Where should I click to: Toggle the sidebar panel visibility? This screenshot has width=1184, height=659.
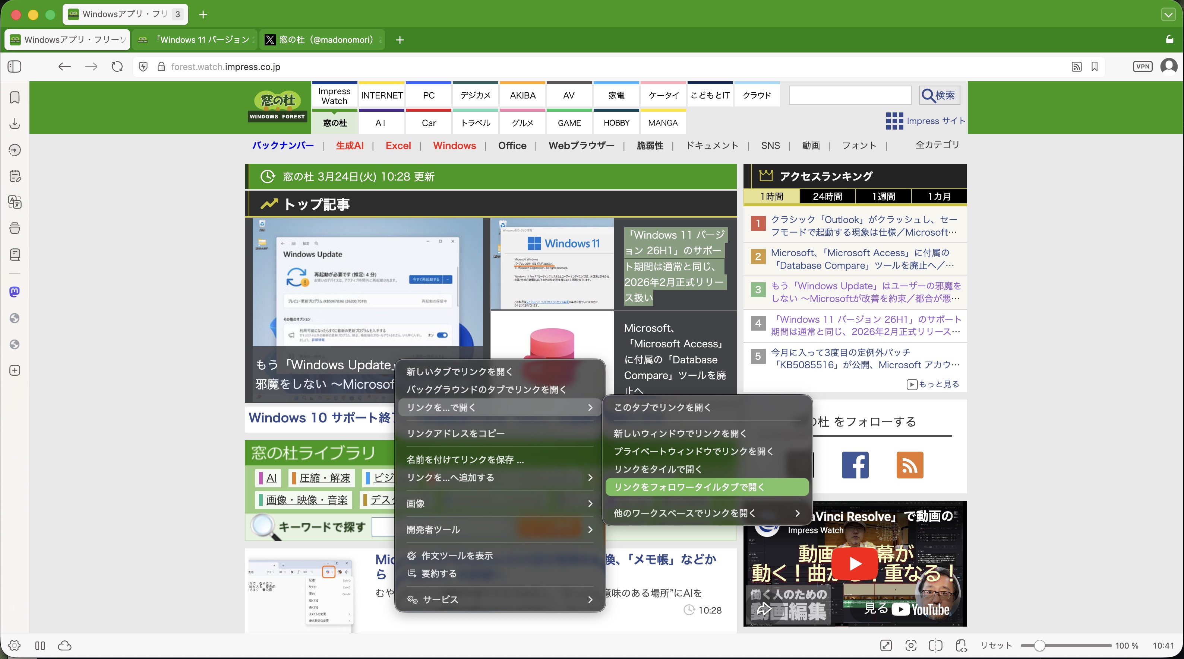[14, 67]
